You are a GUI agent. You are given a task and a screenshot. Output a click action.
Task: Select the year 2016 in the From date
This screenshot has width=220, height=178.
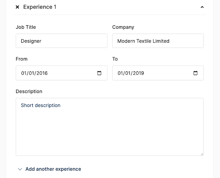[42, 73]
